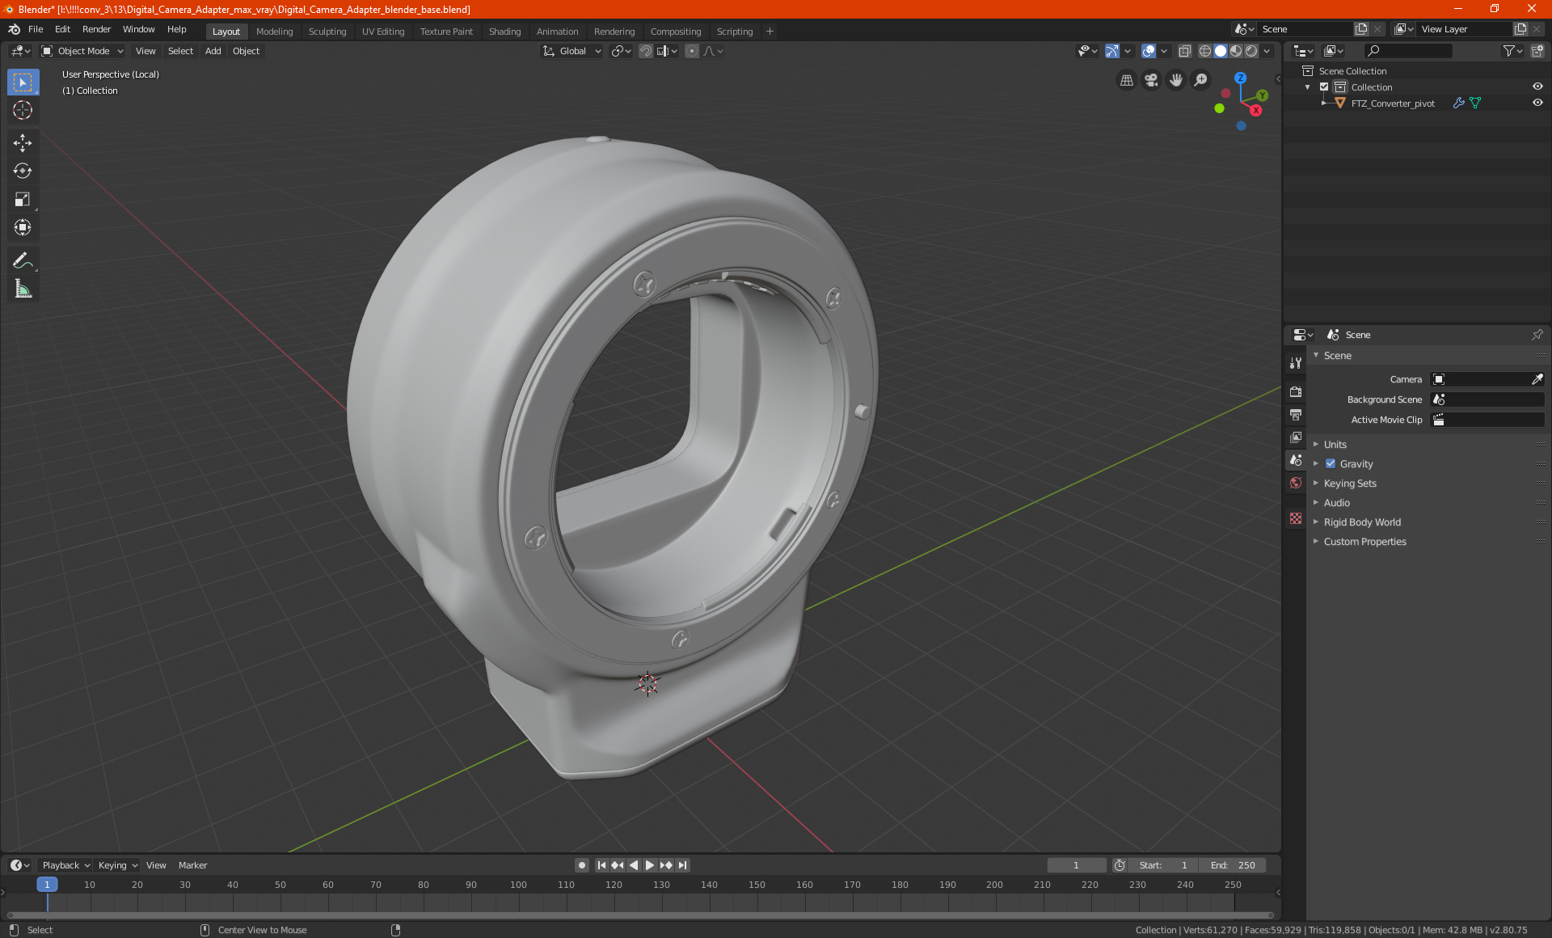The image size is (1552, 938).
Task: Open the viewport Add menu
Action: (x=213, y=51)
